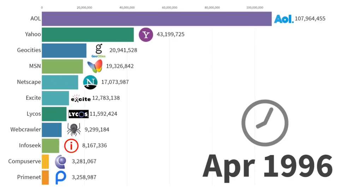Click the purple Yahoo Y logo
This screenshot has height=192, width=339.
coord(146,35)
